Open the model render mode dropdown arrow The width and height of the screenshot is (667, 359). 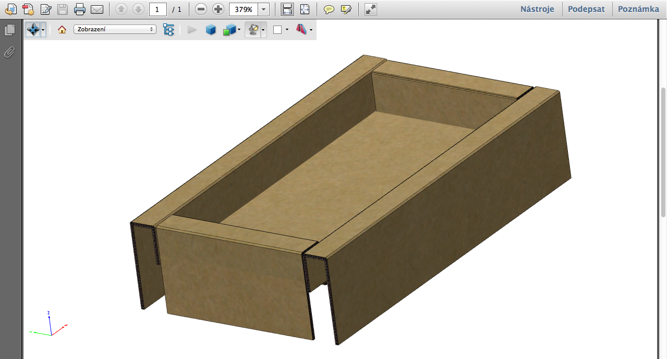click(x=239, y=30)
